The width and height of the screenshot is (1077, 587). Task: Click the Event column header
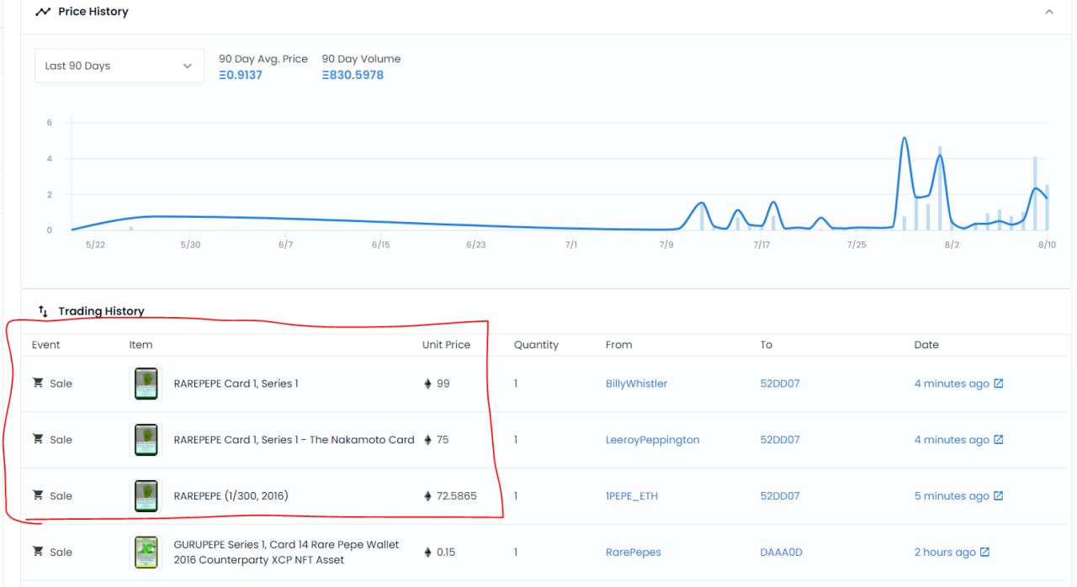tap(46, 345)
